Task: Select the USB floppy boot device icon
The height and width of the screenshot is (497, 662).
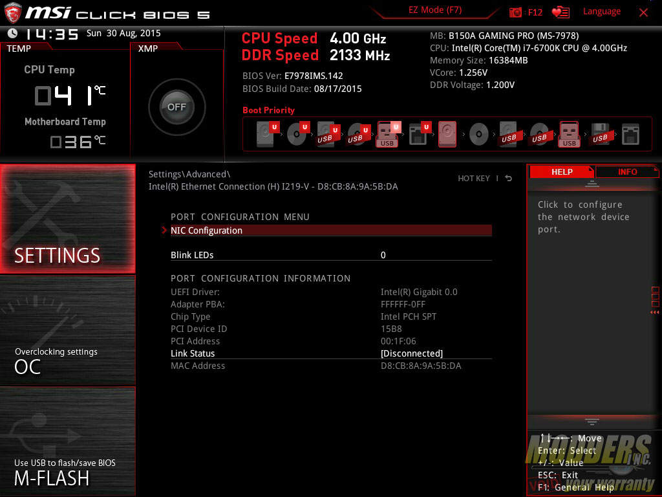Action: coord(601,134)
